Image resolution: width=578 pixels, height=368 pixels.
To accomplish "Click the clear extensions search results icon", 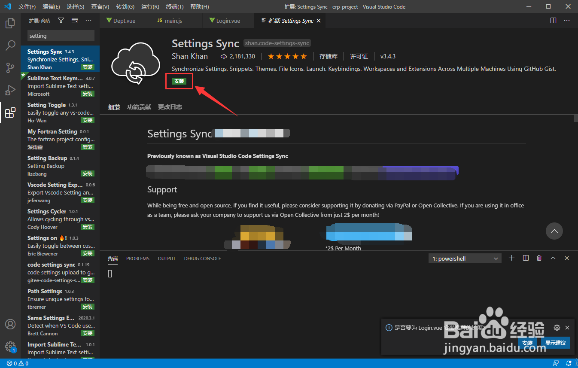I will tap(75, 20).
